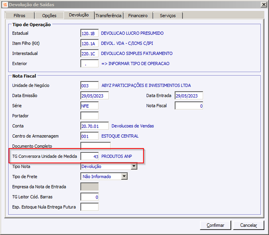Screen dimensions: 269x235
Task: Click the Item Filho (Kit) code field
Action: (89, 43)
